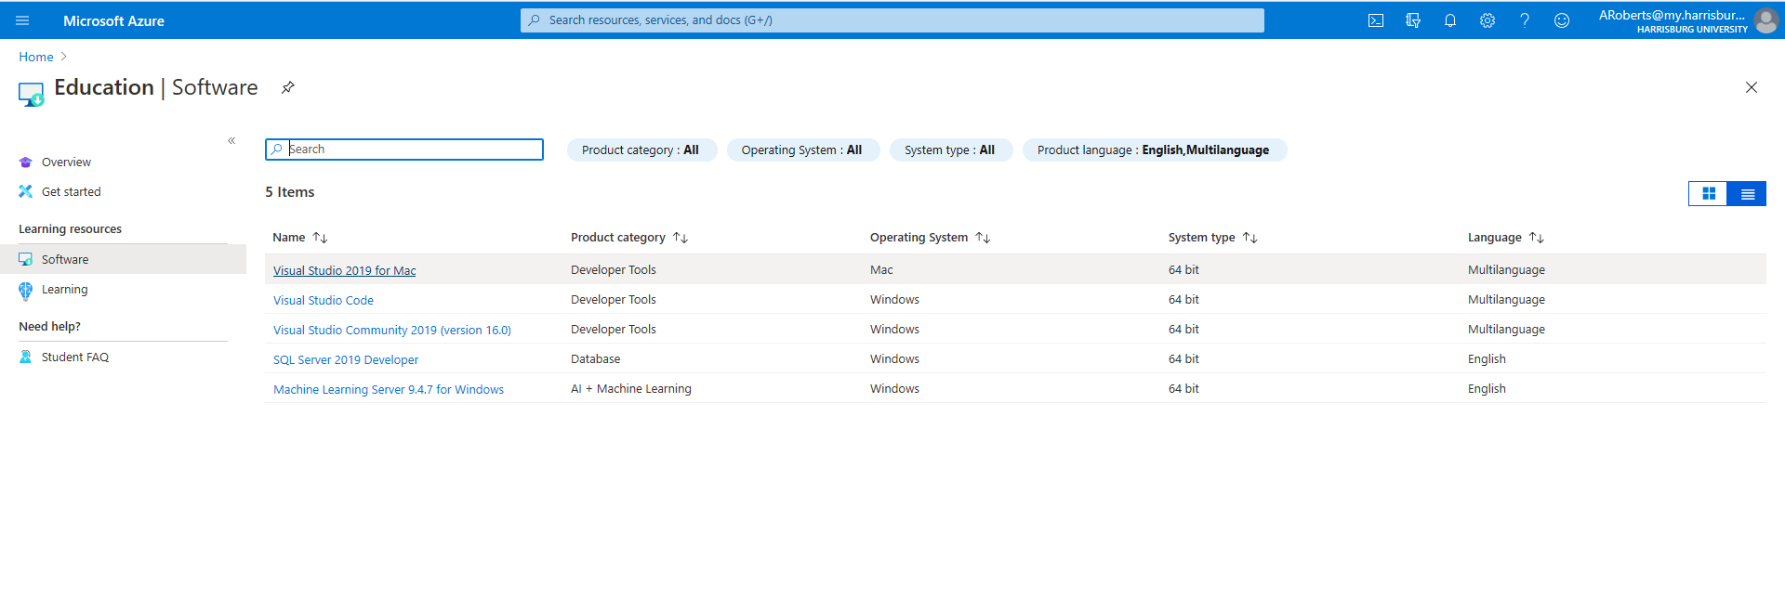Screen dimensions: 1785x598
Task: Select Software in the sidebar
Action: (x=123, y=259)
